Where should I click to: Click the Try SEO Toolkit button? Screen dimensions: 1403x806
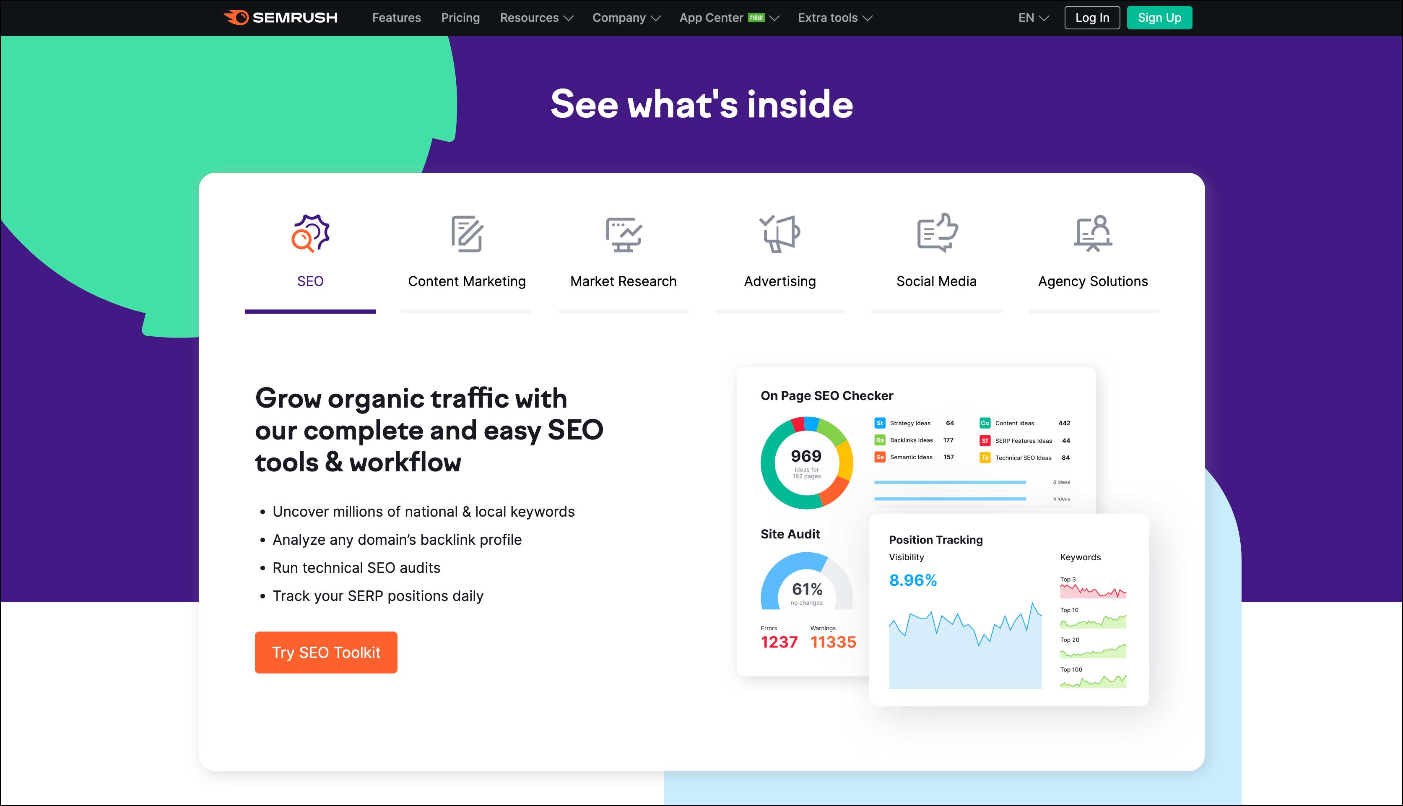[327, 653]
